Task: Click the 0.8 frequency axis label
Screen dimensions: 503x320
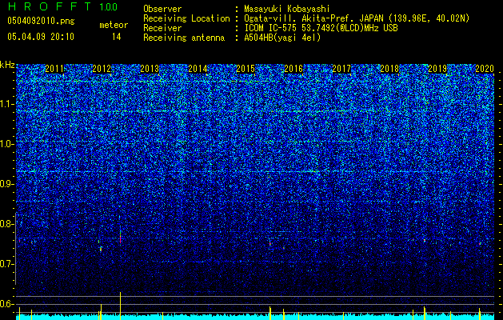Action: click(x=7, y=224)
